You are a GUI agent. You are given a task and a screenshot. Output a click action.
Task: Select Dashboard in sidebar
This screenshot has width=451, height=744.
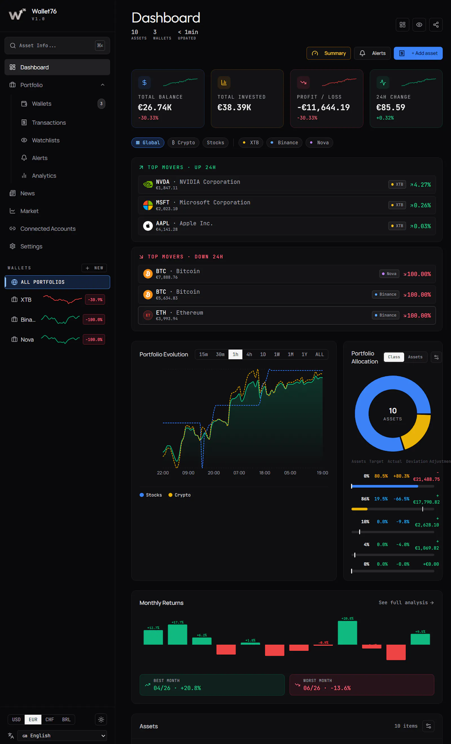pos(57,67)
